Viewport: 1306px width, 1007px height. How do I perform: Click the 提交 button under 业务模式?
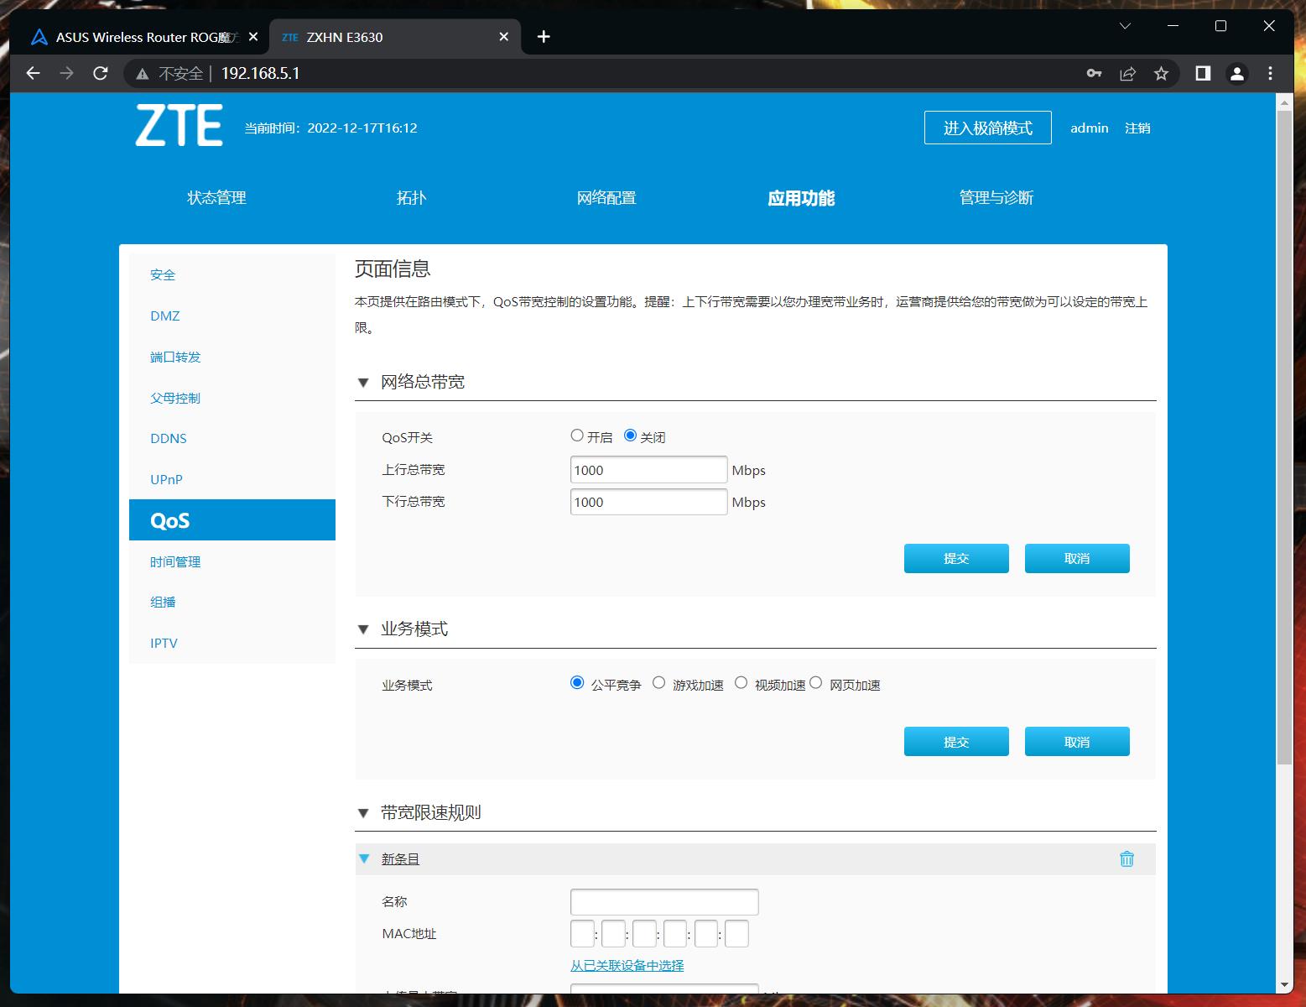point(955,741)
